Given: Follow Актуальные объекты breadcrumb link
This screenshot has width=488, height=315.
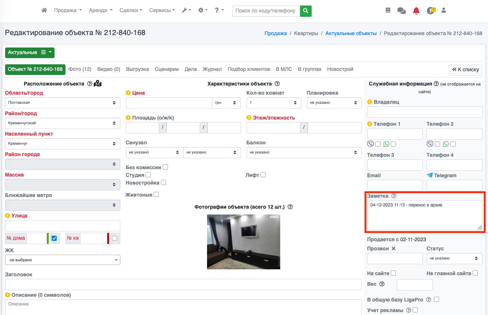Looking at the screenshot, I should pos(351,33).
